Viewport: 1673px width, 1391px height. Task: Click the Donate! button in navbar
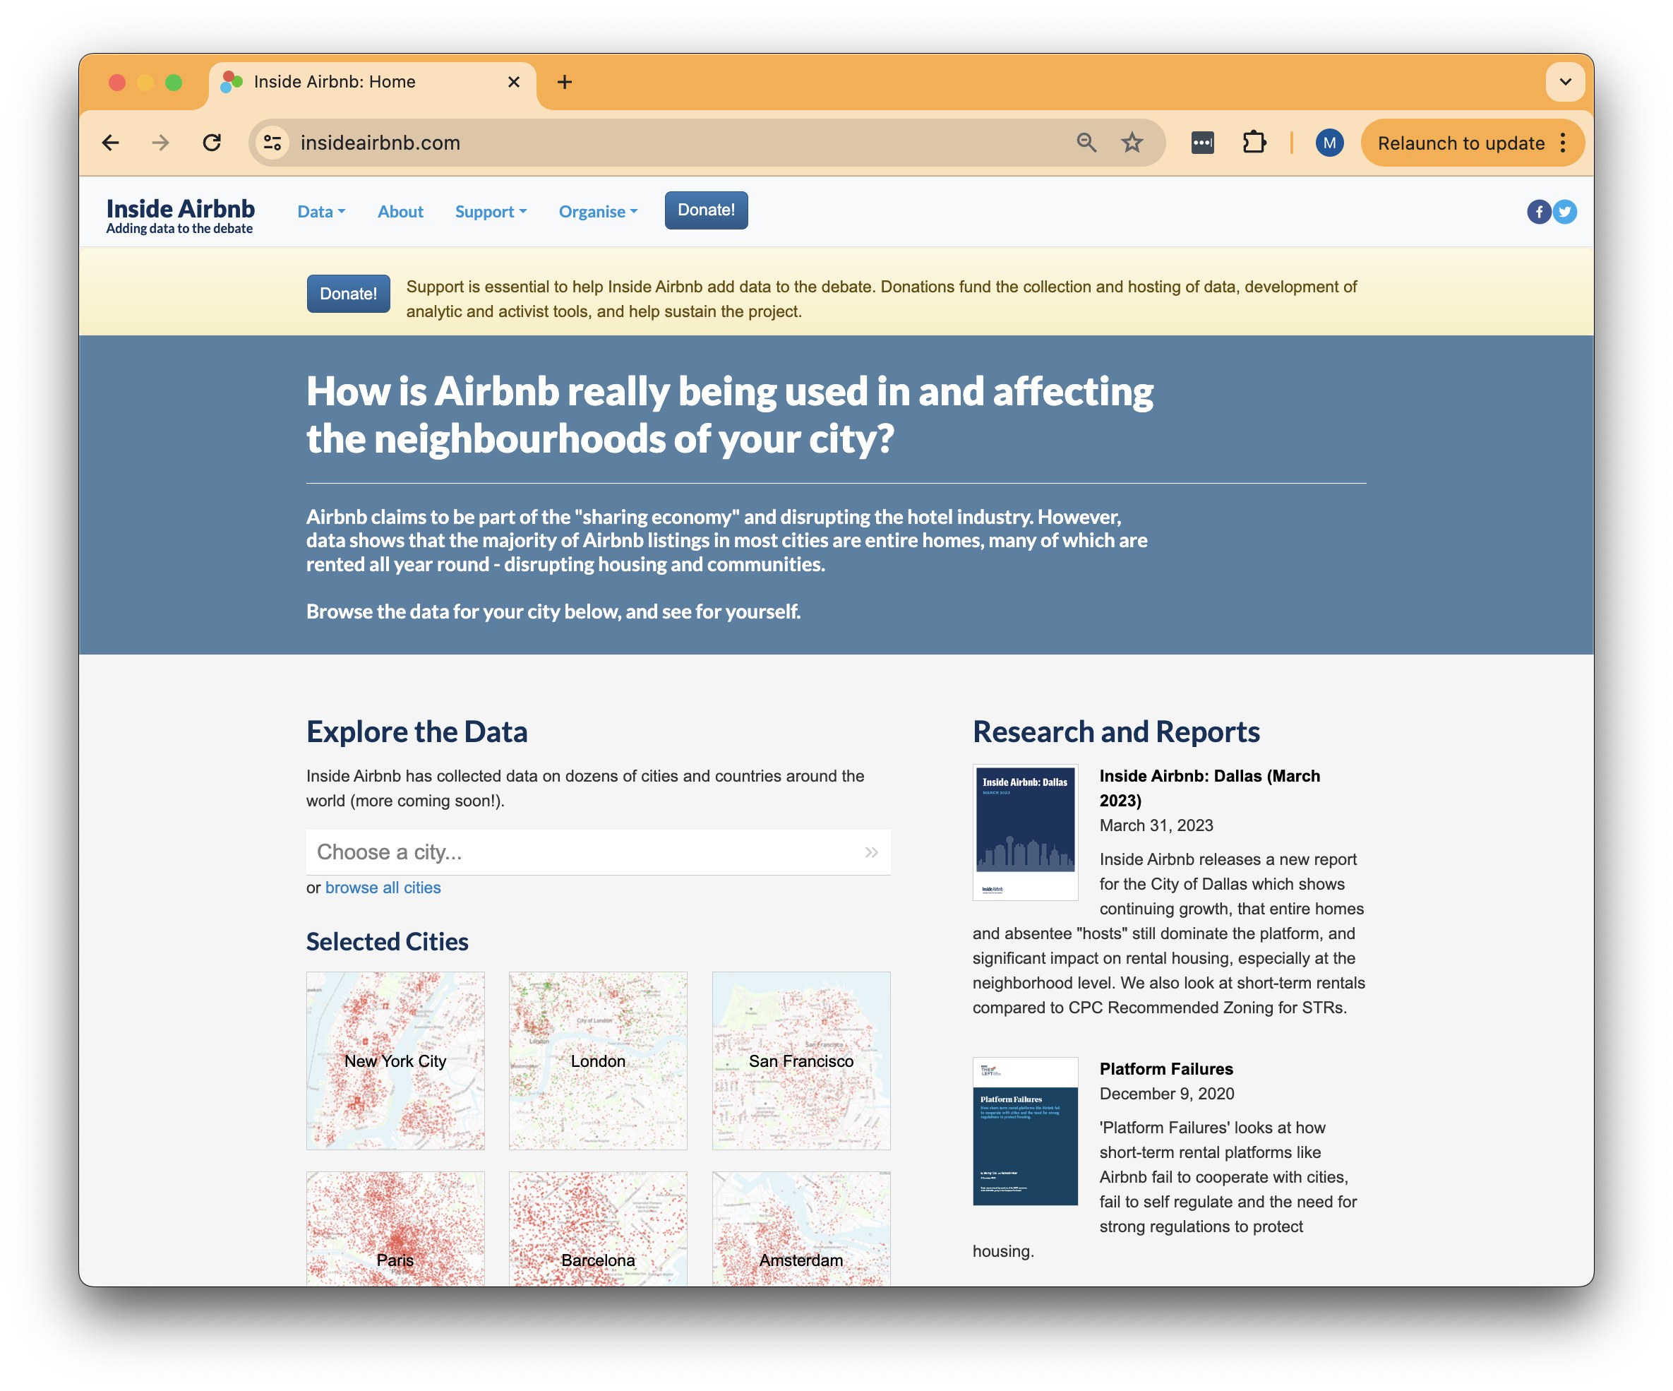pos(706,210)
